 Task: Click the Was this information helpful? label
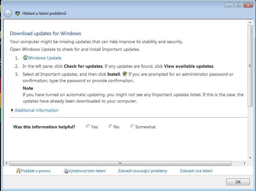coord(44,127)
